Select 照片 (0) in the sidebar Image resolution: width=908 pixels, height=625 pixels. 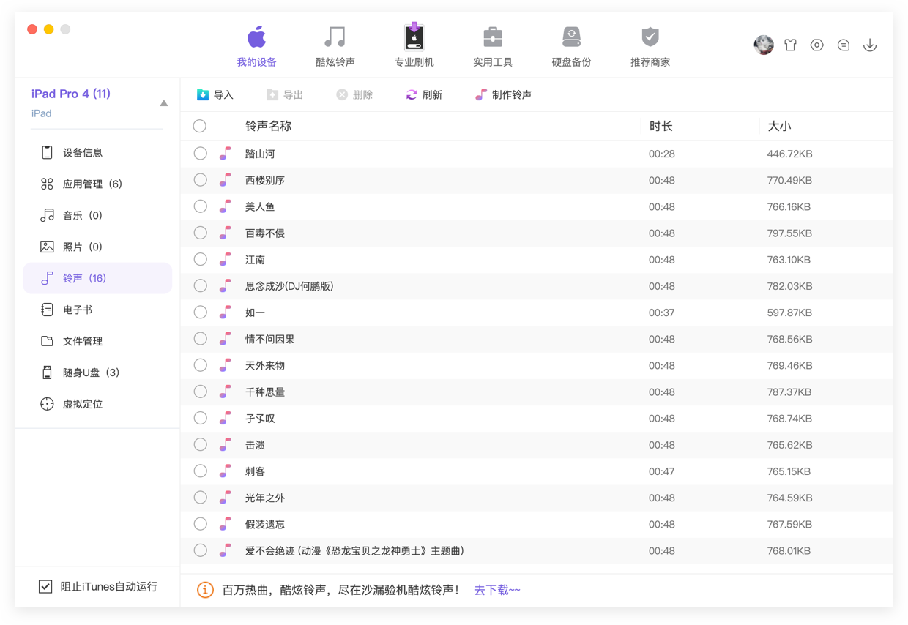(98, 247)
